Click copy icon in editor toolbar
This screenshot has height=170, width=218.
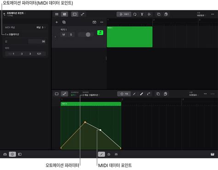[x=158, y=94]
